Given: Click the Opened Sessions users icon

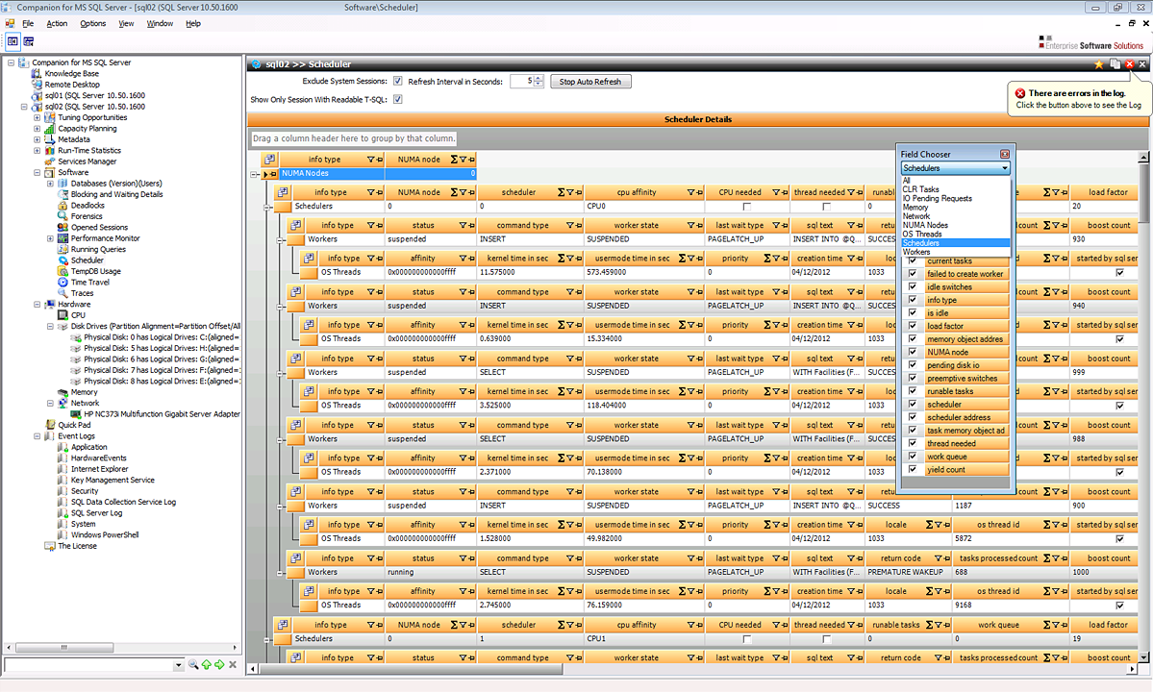Looking at the screenshot, I should (x=63, y=228).
